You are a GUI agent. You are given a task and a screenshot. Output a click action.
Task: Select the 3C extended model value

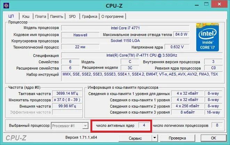coord(130,68)
